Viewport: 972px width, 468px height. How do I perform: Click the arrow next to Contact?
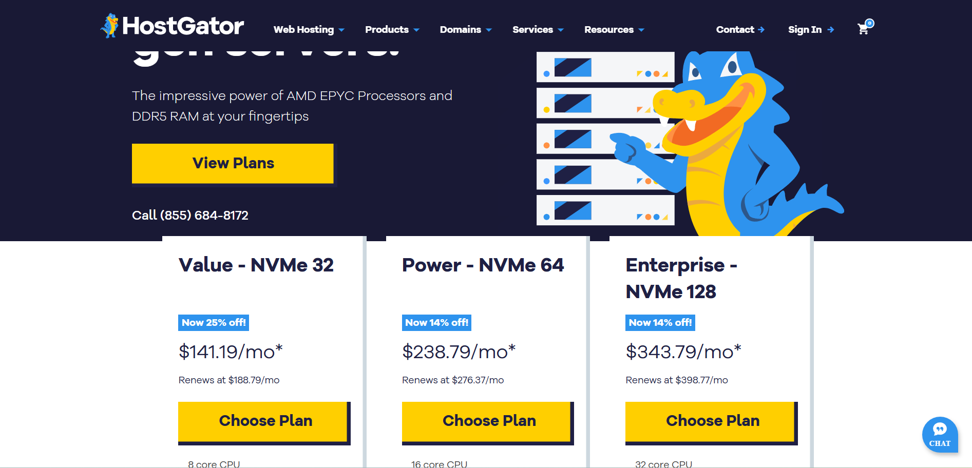761,30
